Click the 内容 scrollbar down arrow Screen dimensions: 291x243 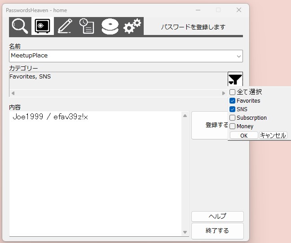point(185,232)
